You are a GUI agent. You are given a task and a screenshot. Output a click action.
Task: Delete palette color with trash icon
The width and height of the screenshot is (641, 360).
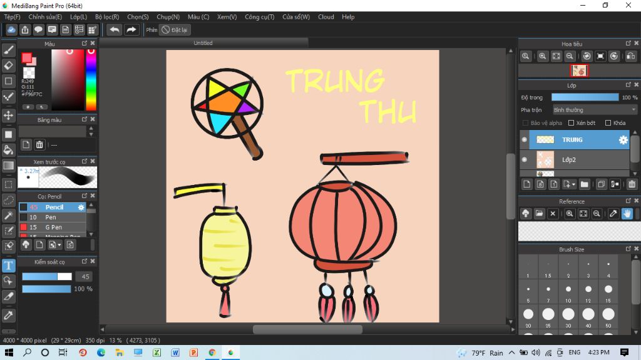39,144
